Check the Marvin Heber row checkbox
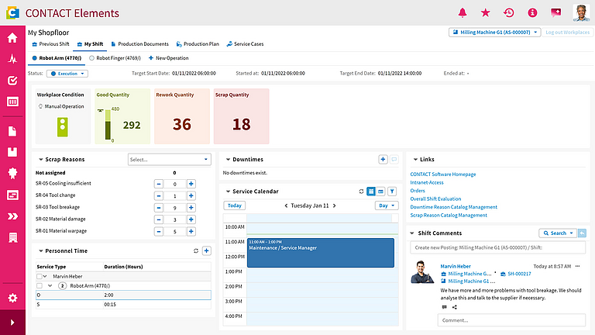 (x=39, y=277)
